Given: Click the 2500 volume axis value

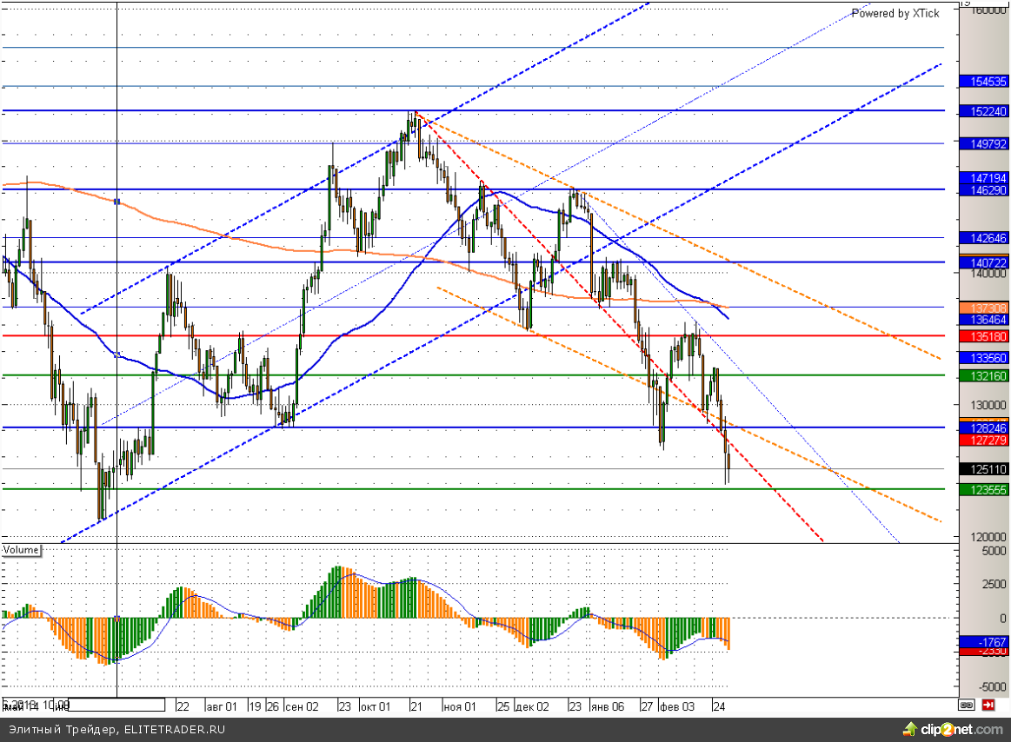Looking at the screenshot, I should point(994,584).
